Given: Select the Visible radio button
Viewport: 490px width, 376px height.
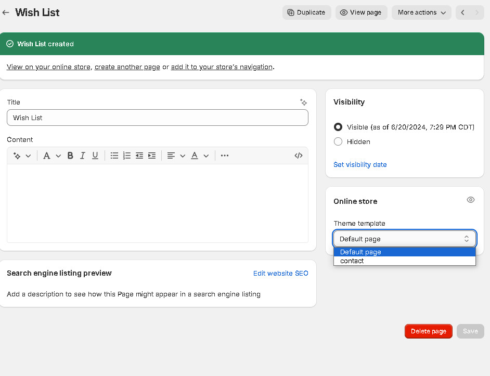Looking at the screenshot, I should click(x=338, y=127).
